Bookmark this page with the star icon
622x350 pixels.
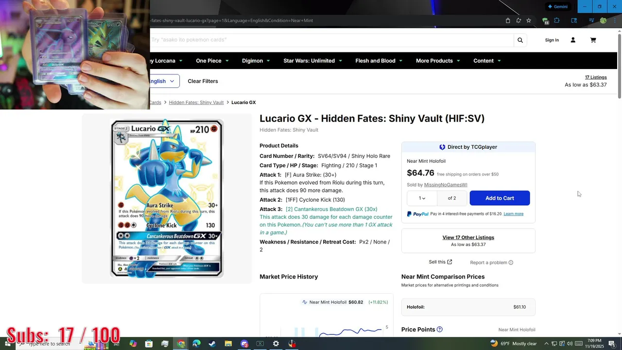click(529, 20)
